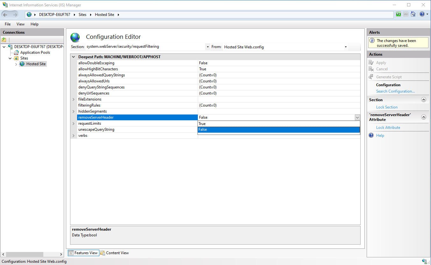Click the Help icon in the Actions pane

371,135
